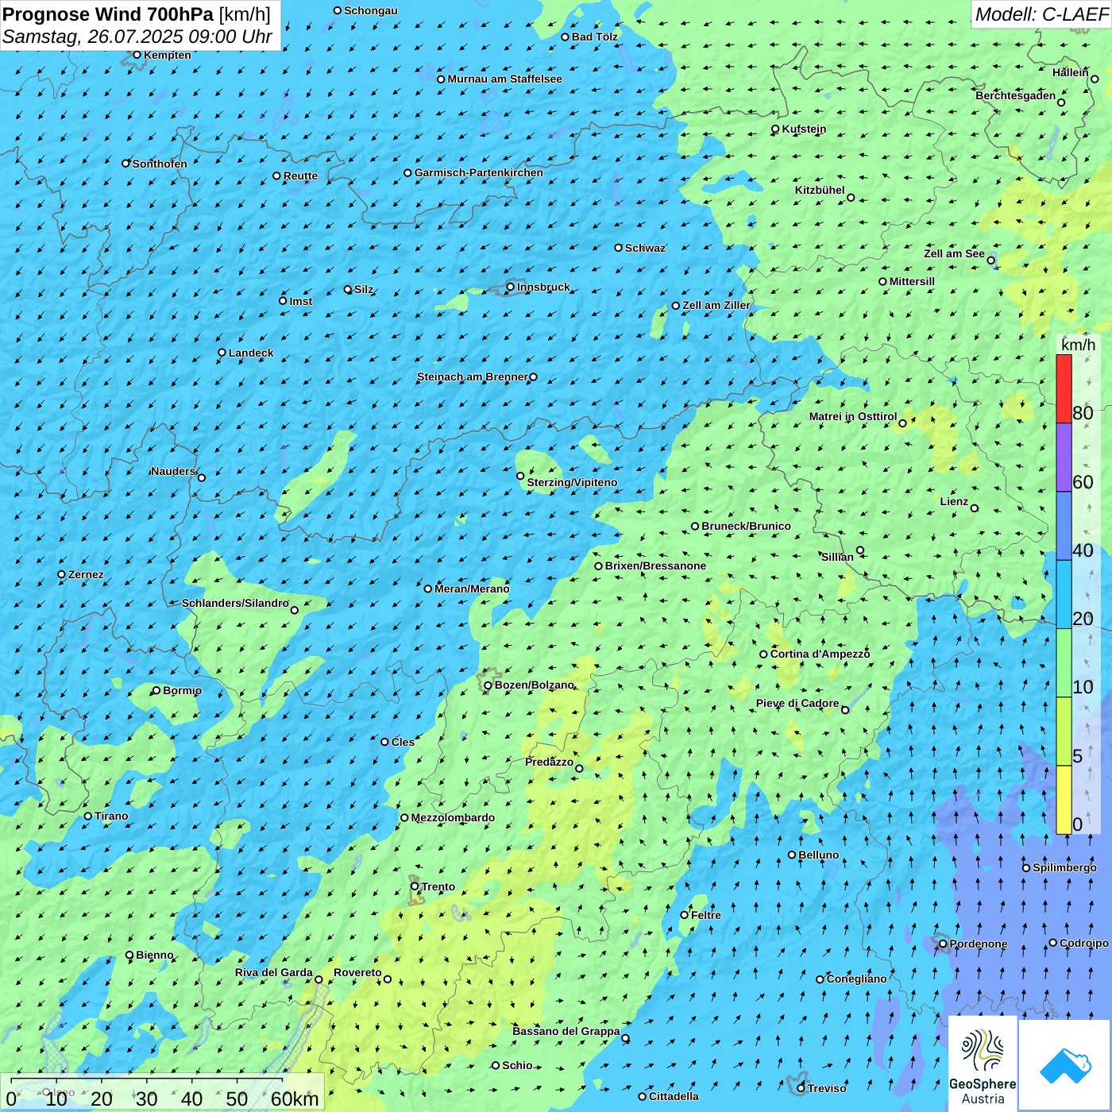This screenshot has width=1112, height=1112.
Task: Click the 'Schlanders/Silandro' label
Action: [235, 603]
